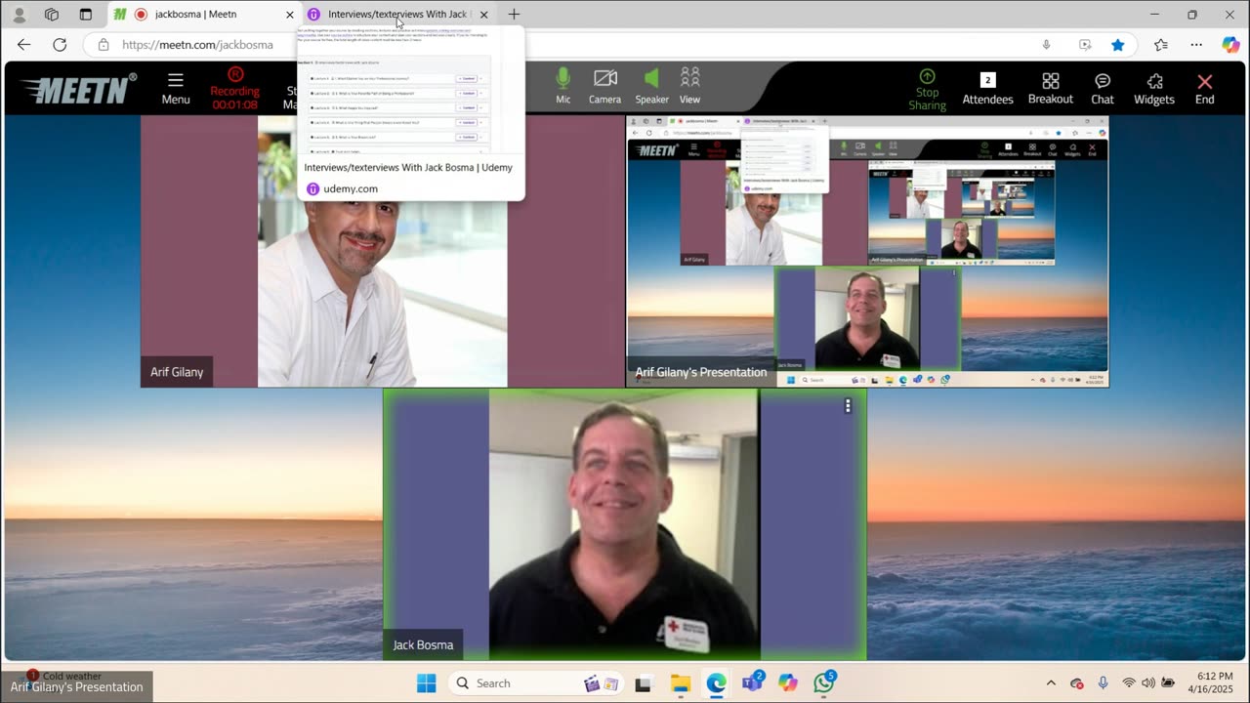Screen dimensions: 1250x703
Task: Open the MEETN Menu
Action: tap(176, 88)
